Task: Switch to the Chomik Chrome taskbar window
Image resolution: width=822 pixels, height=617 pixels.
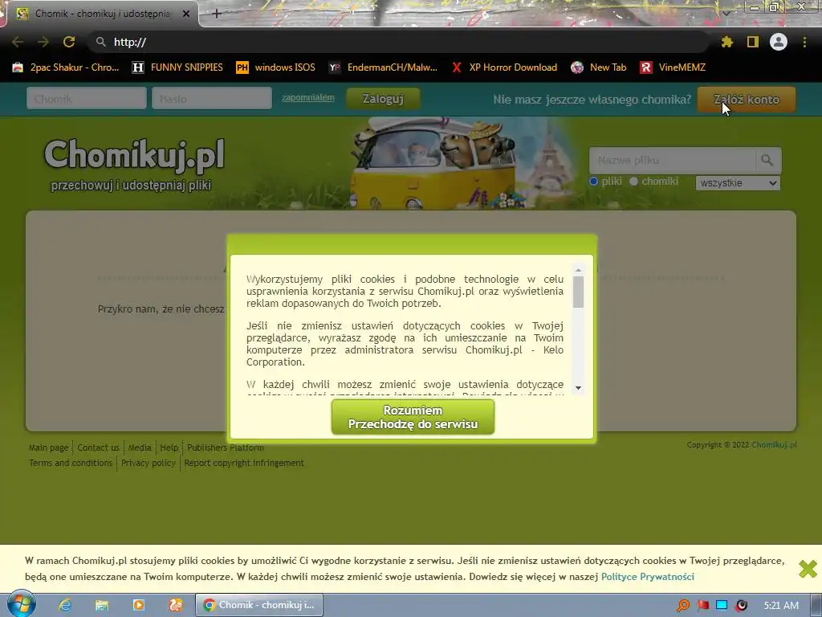Action: tap(259, 605)
